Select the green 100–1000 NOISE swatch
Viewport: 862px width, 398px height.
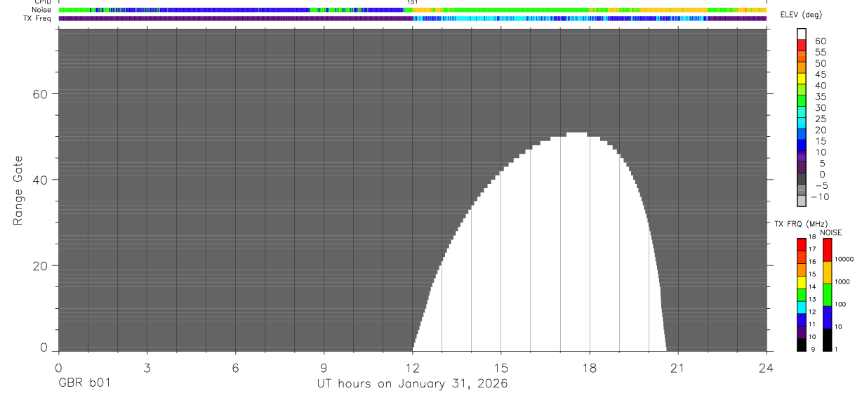tap(827, 295)
